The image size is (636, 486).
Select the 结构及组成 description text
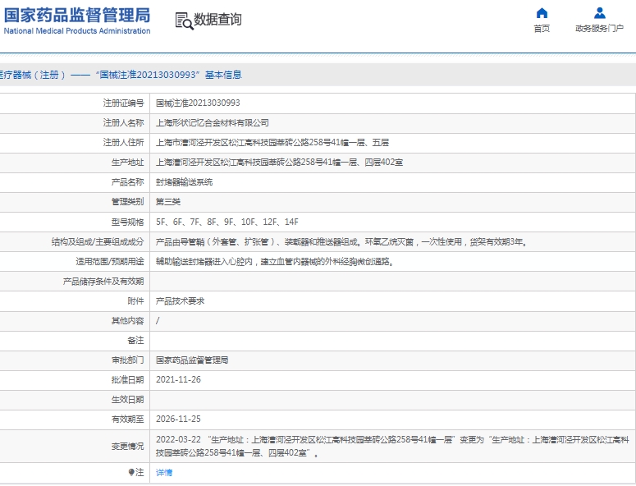[x=341, y=242]
